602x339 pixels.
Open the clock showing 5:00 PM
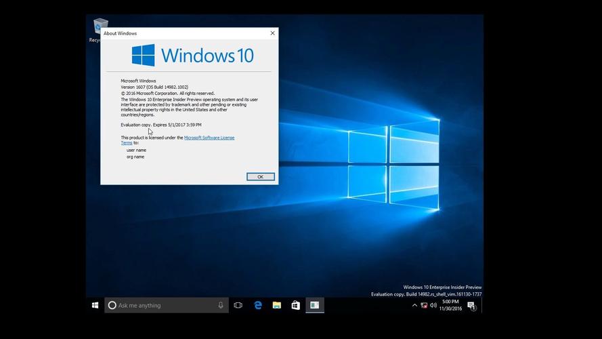pos(450,305)
